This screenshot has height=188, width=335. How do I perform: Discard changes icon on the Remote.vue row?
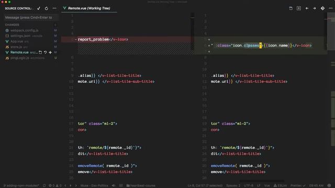click(x=46, y=52)
